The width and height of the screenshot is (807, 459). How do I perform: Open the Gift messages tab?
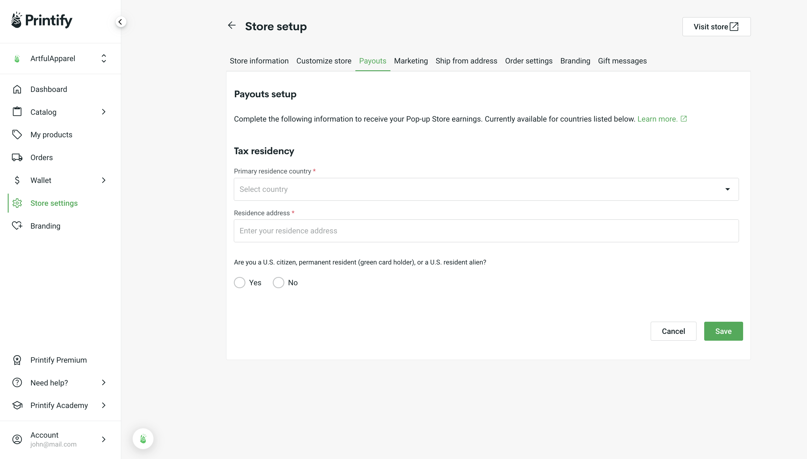click(x=622, y=61)
